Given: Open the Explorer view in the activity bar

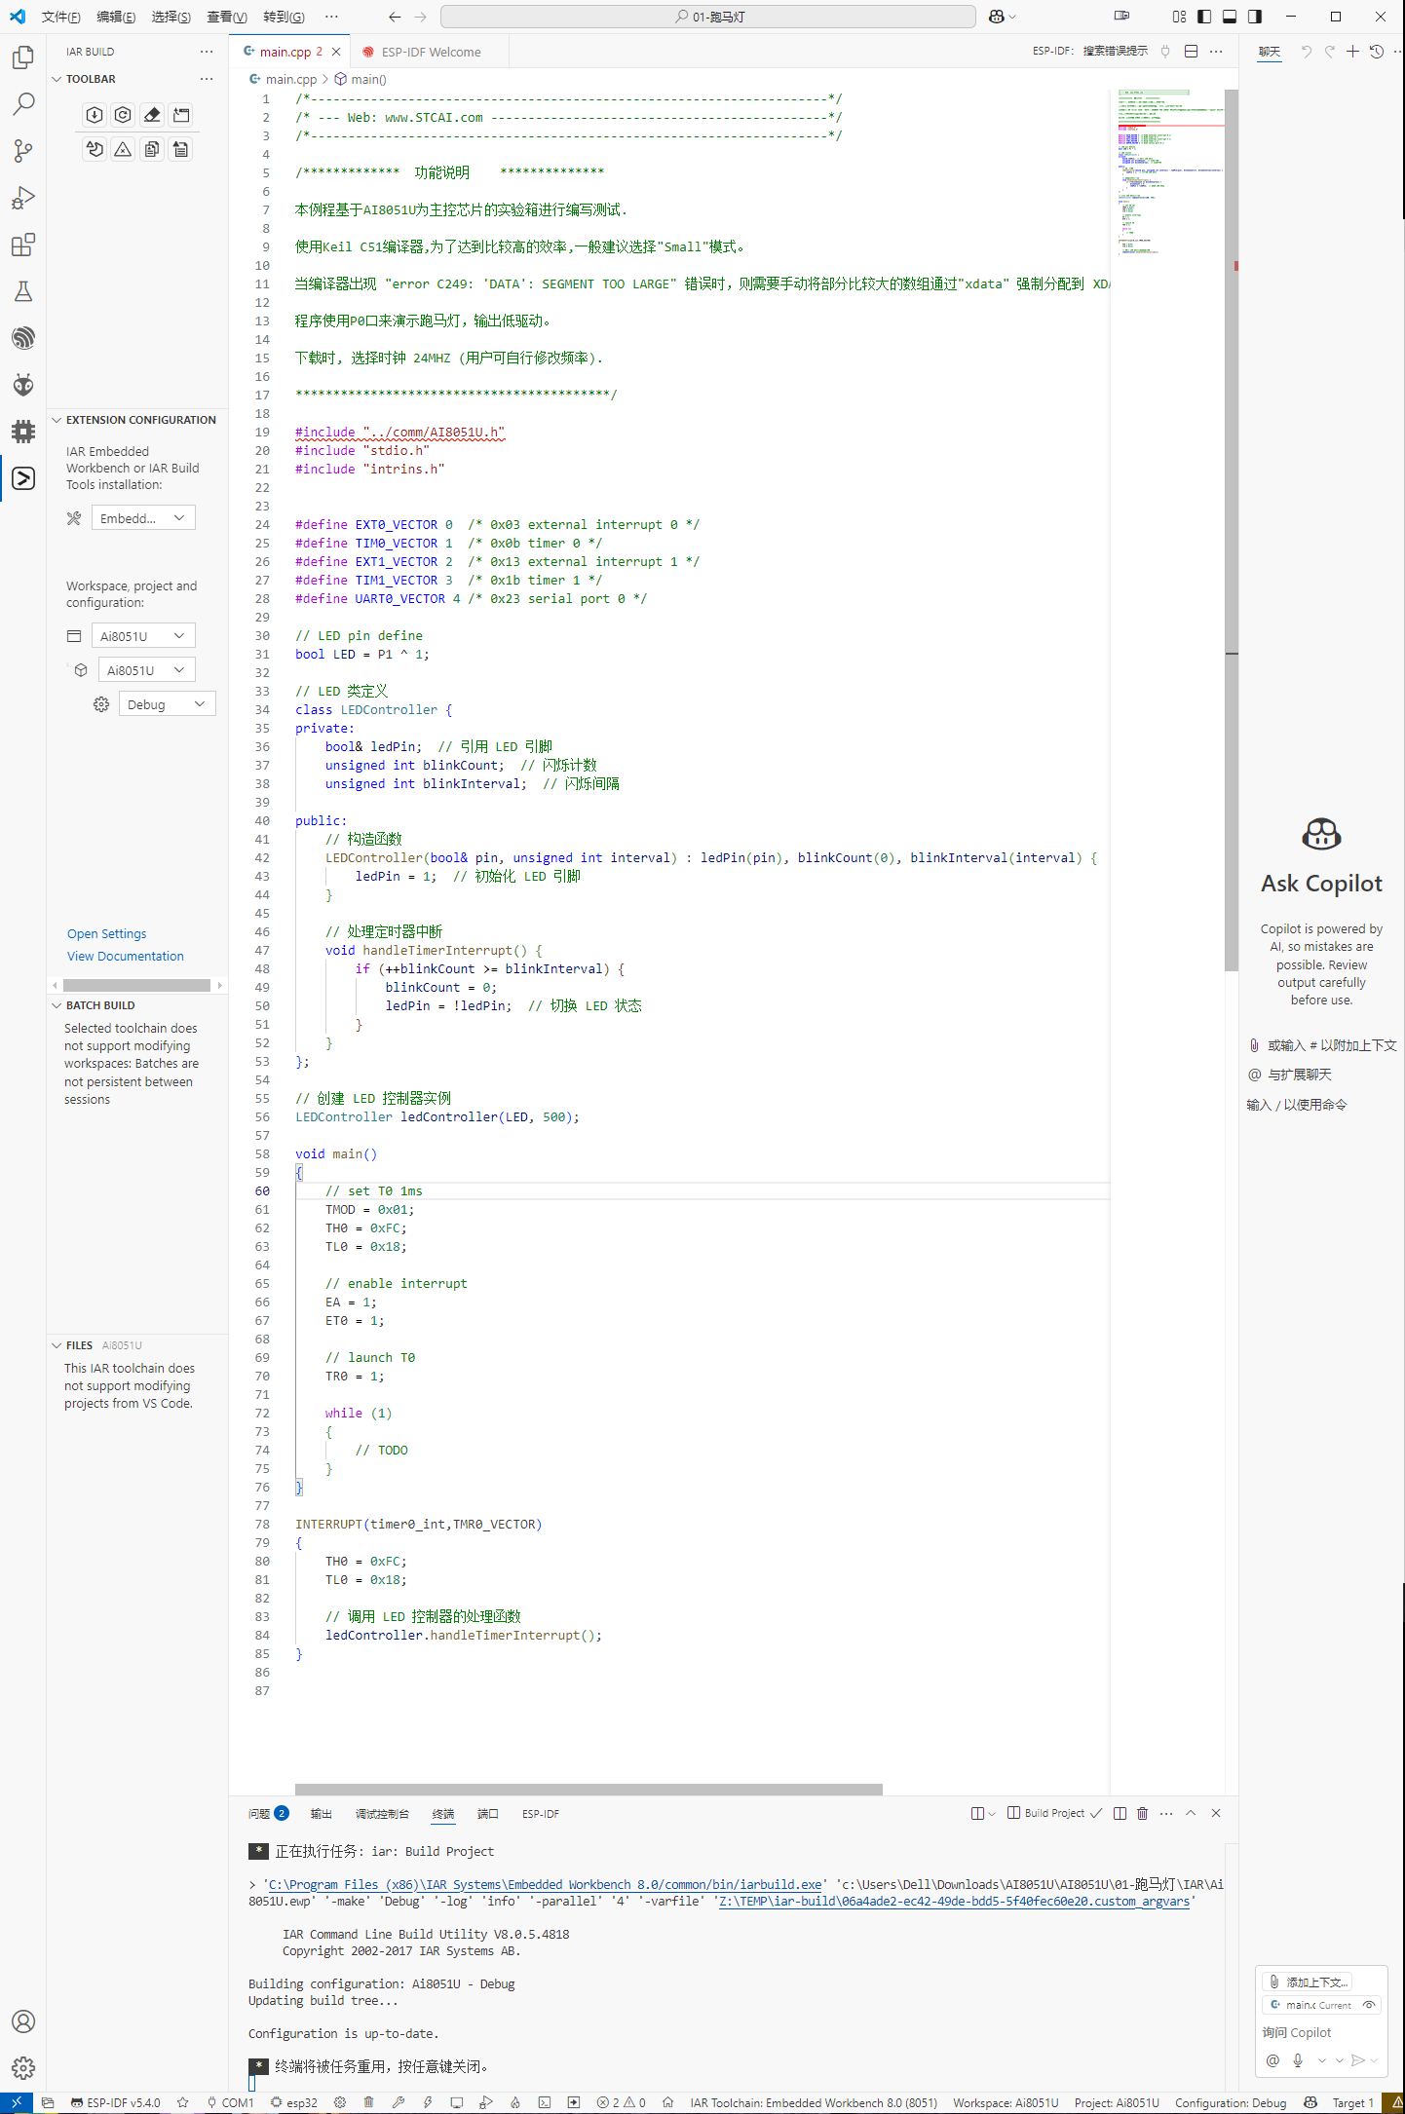Looking at the screenshot, I should [x=23, y=57].
